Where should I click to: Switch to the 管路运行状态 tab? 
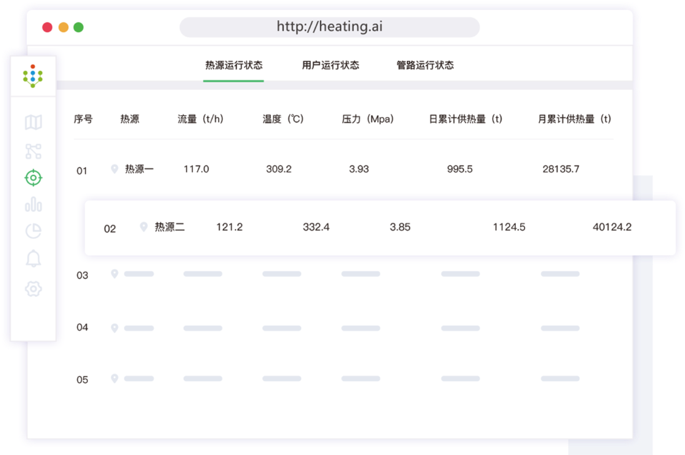point(425,65)
